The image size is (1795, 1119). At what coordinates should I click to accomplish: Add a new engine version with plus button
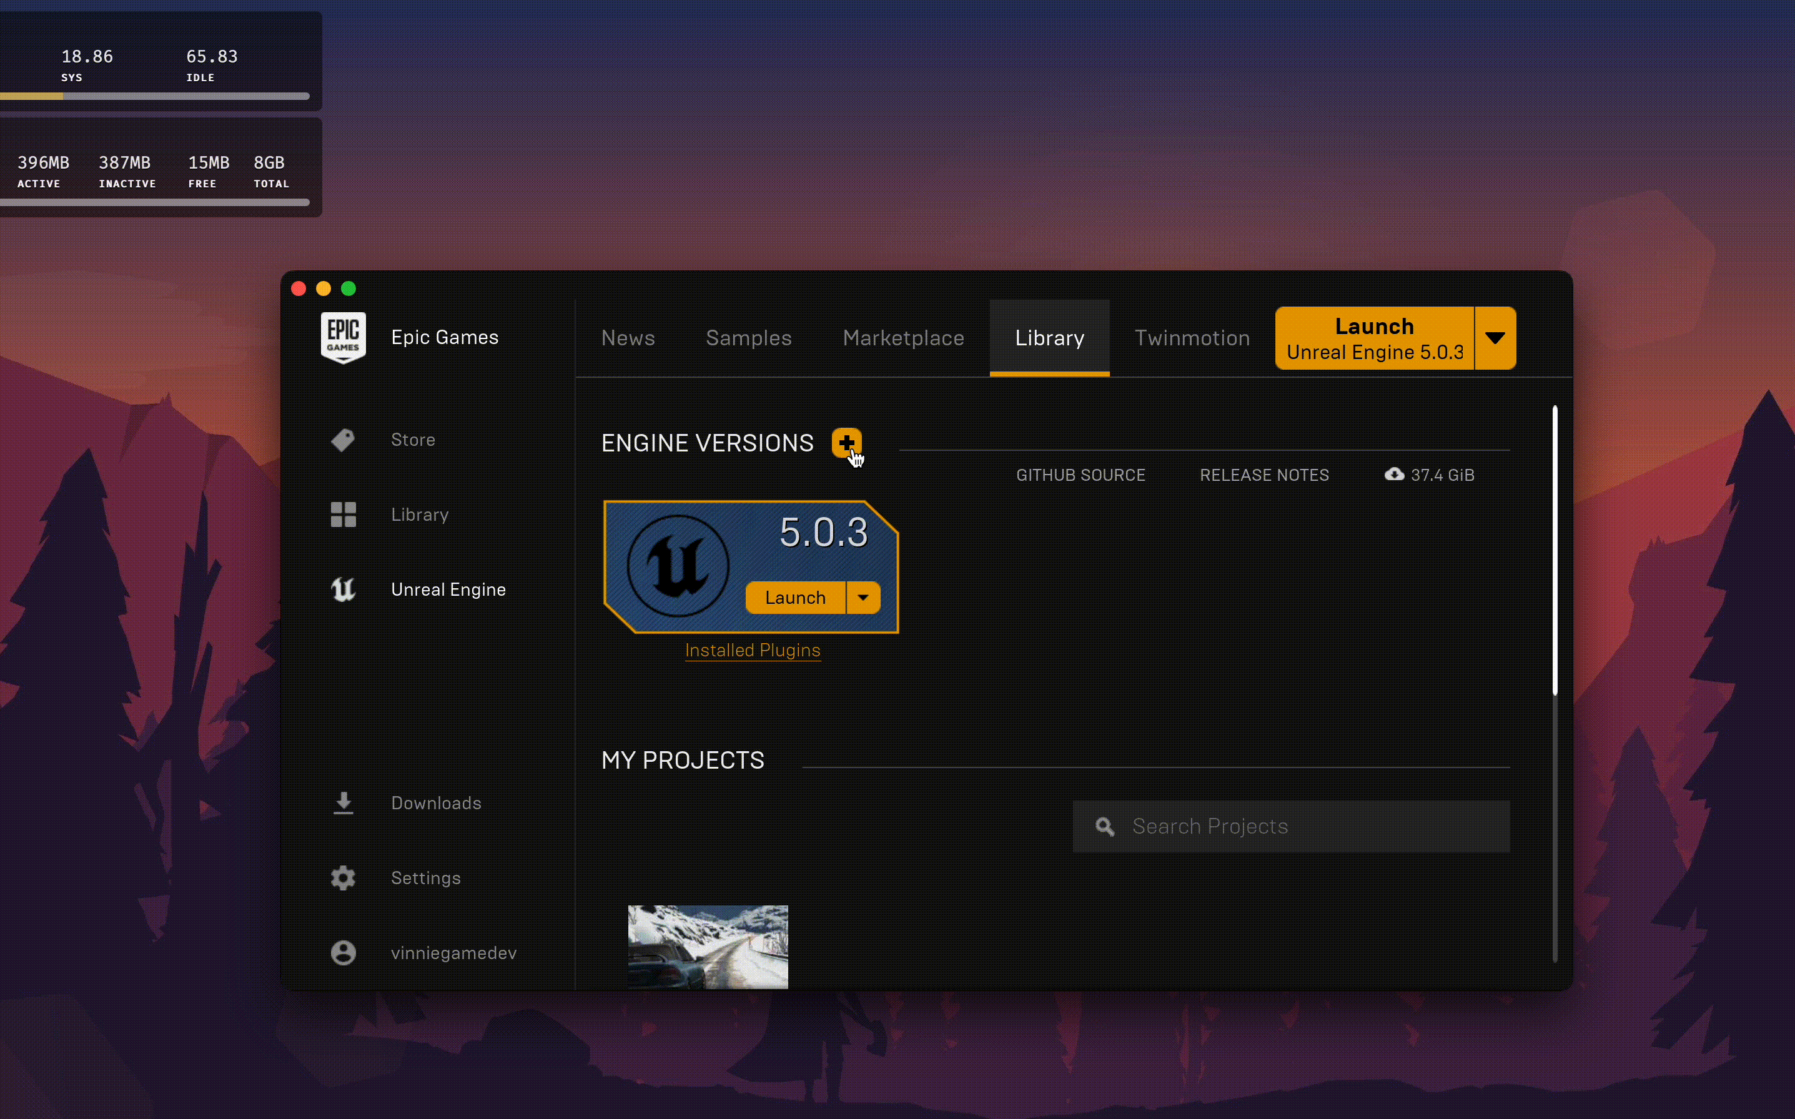coord(846,443)
